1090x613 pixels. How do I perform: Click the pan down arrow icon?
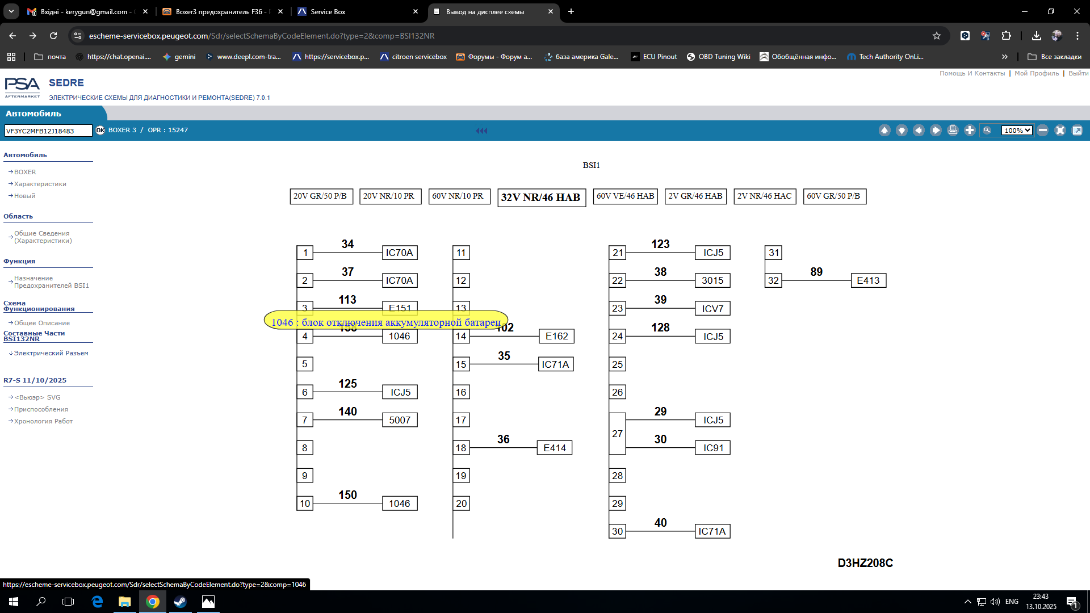(902, 131)
